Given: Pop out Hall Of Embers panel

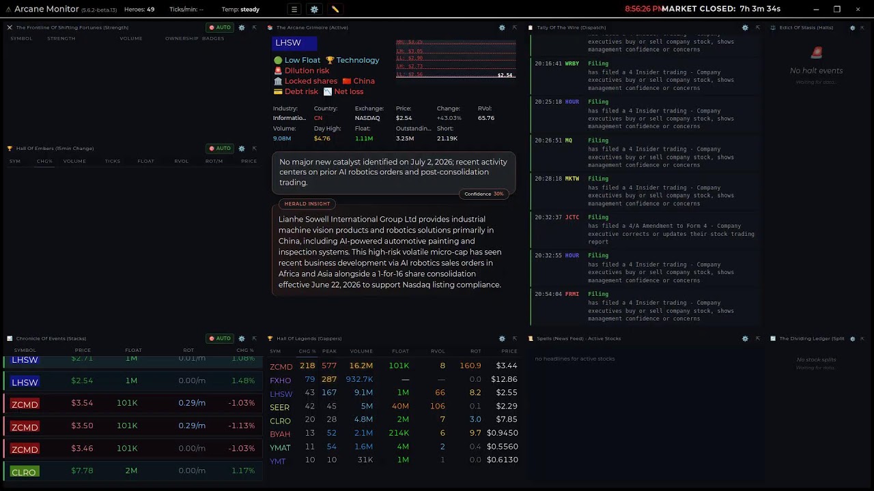Looking at the screenshot, I should (254, 148).
